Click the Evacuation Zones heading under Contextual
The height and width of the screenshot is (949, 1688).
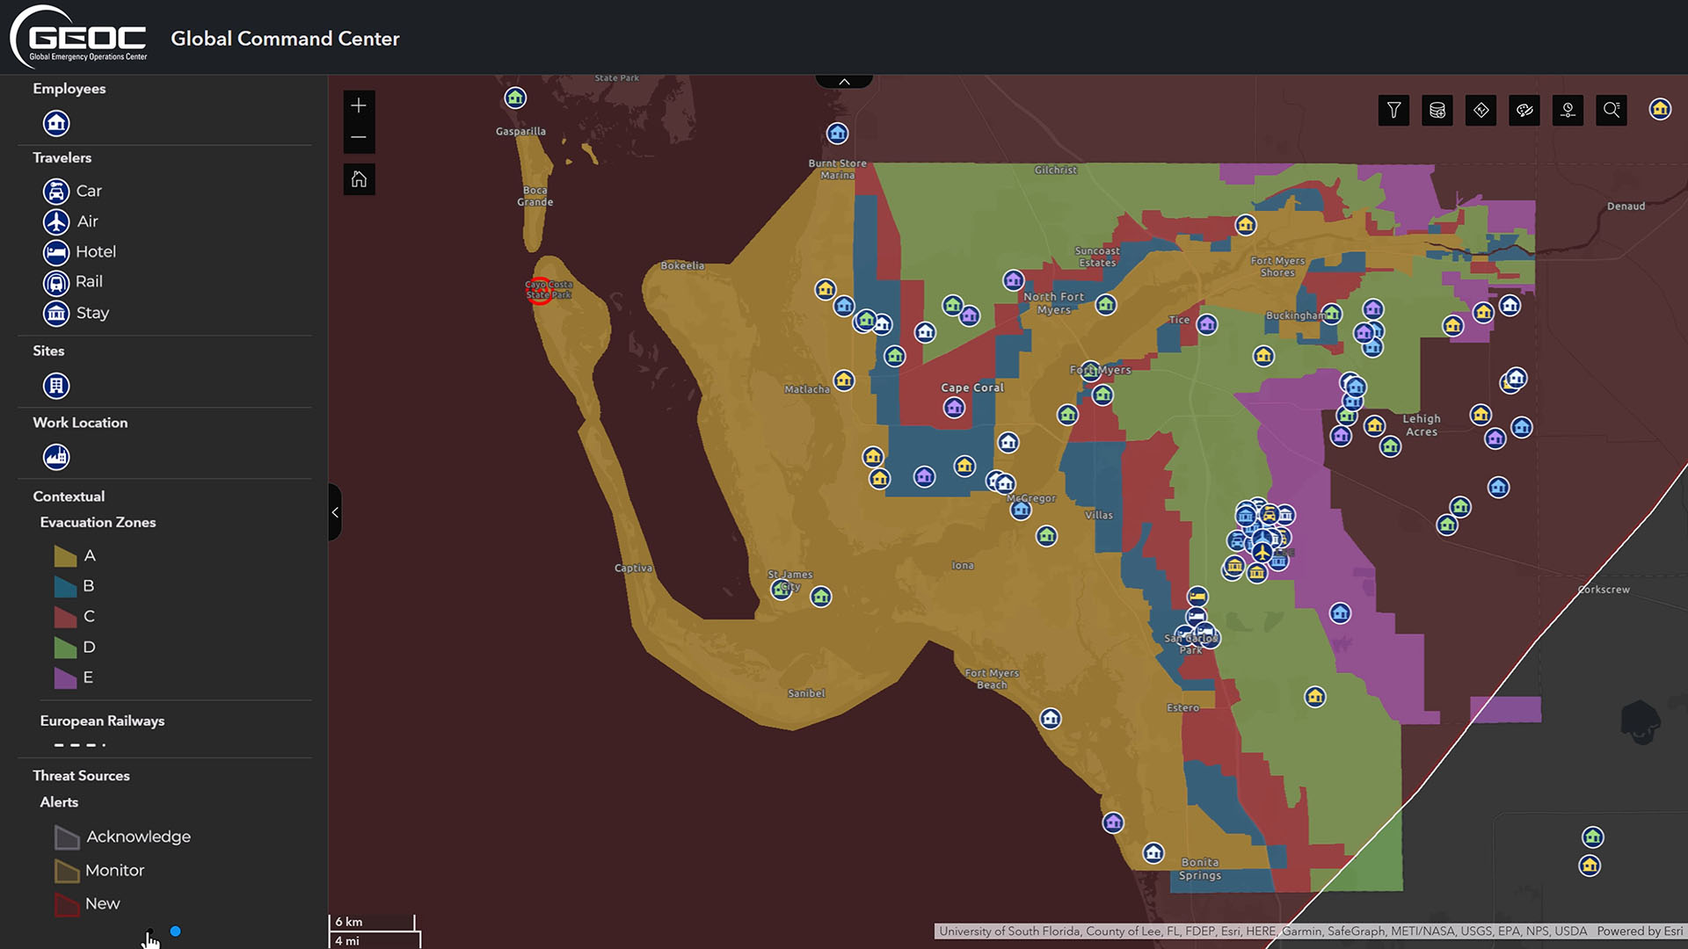point(98,522)
